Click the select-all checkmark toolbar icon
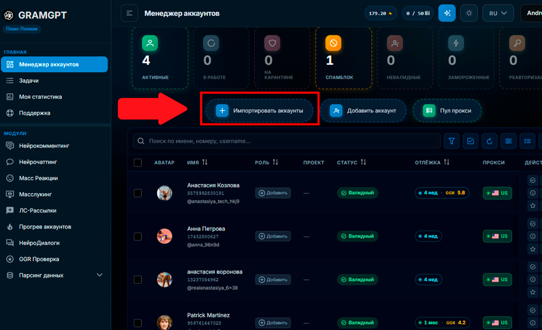The width and height of the screenshot is (542, 330). (x=471, y=141)
